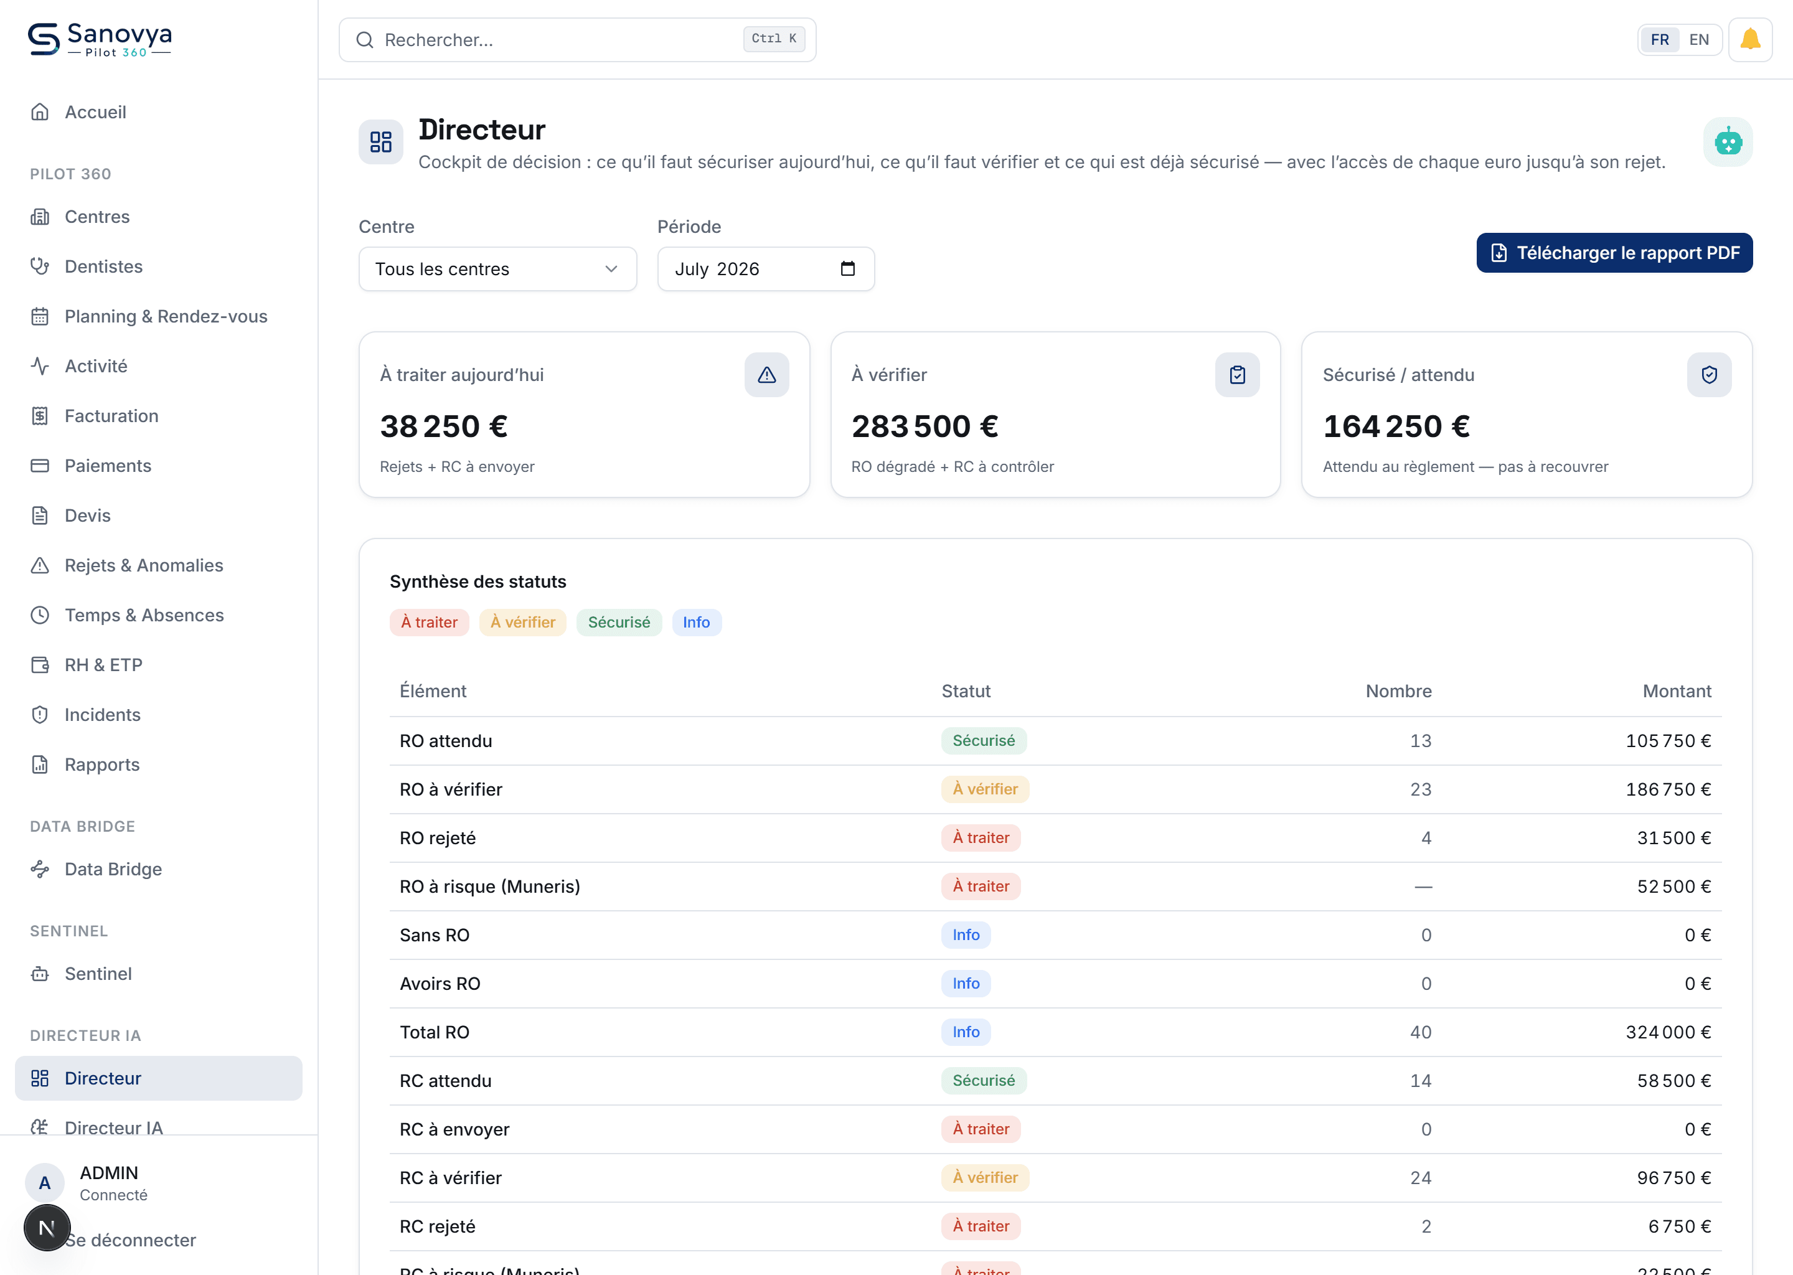Click the Directeur dashboard grid icon
1793x1275 pixels.
pyautogui.click(x=381, y=142)
